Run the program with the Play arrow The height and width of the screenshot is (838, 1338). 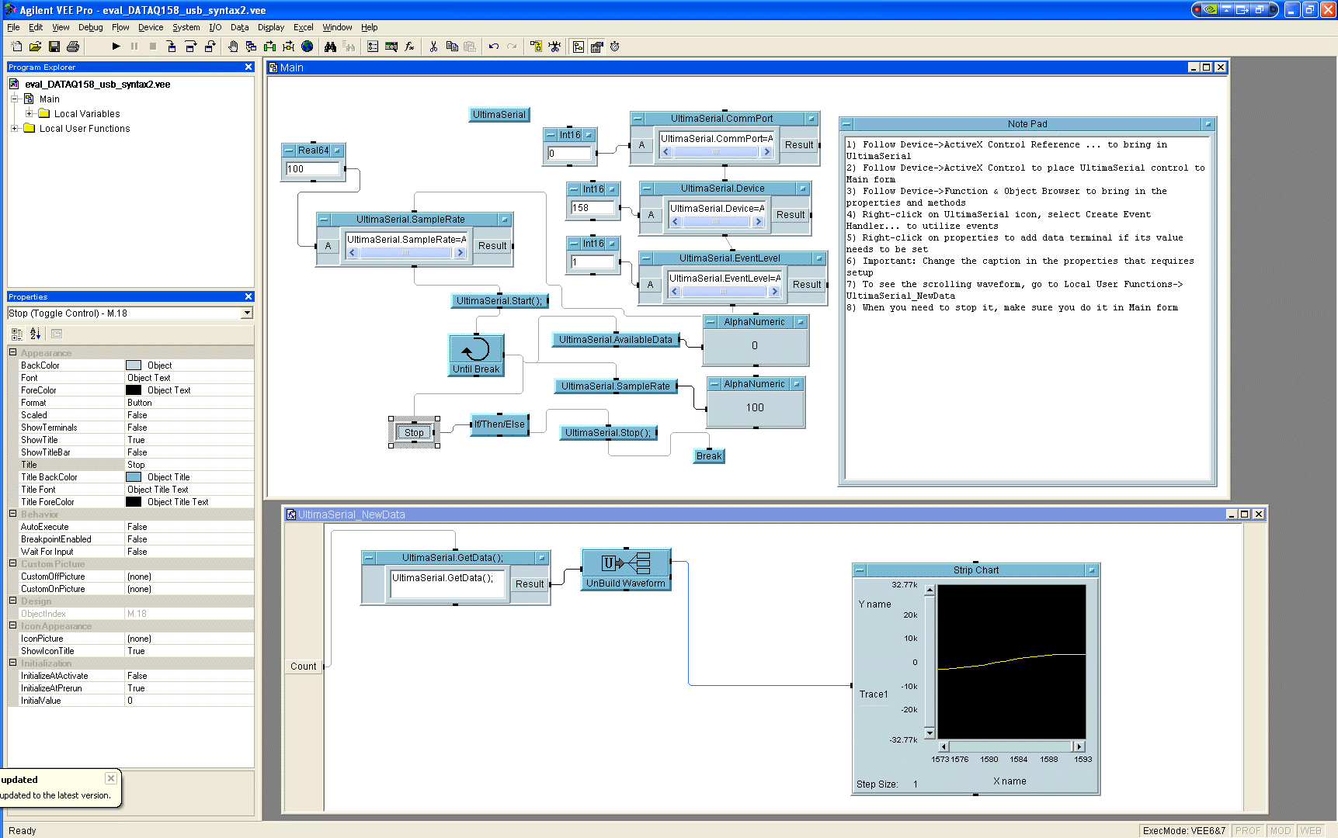click(116, 47)
